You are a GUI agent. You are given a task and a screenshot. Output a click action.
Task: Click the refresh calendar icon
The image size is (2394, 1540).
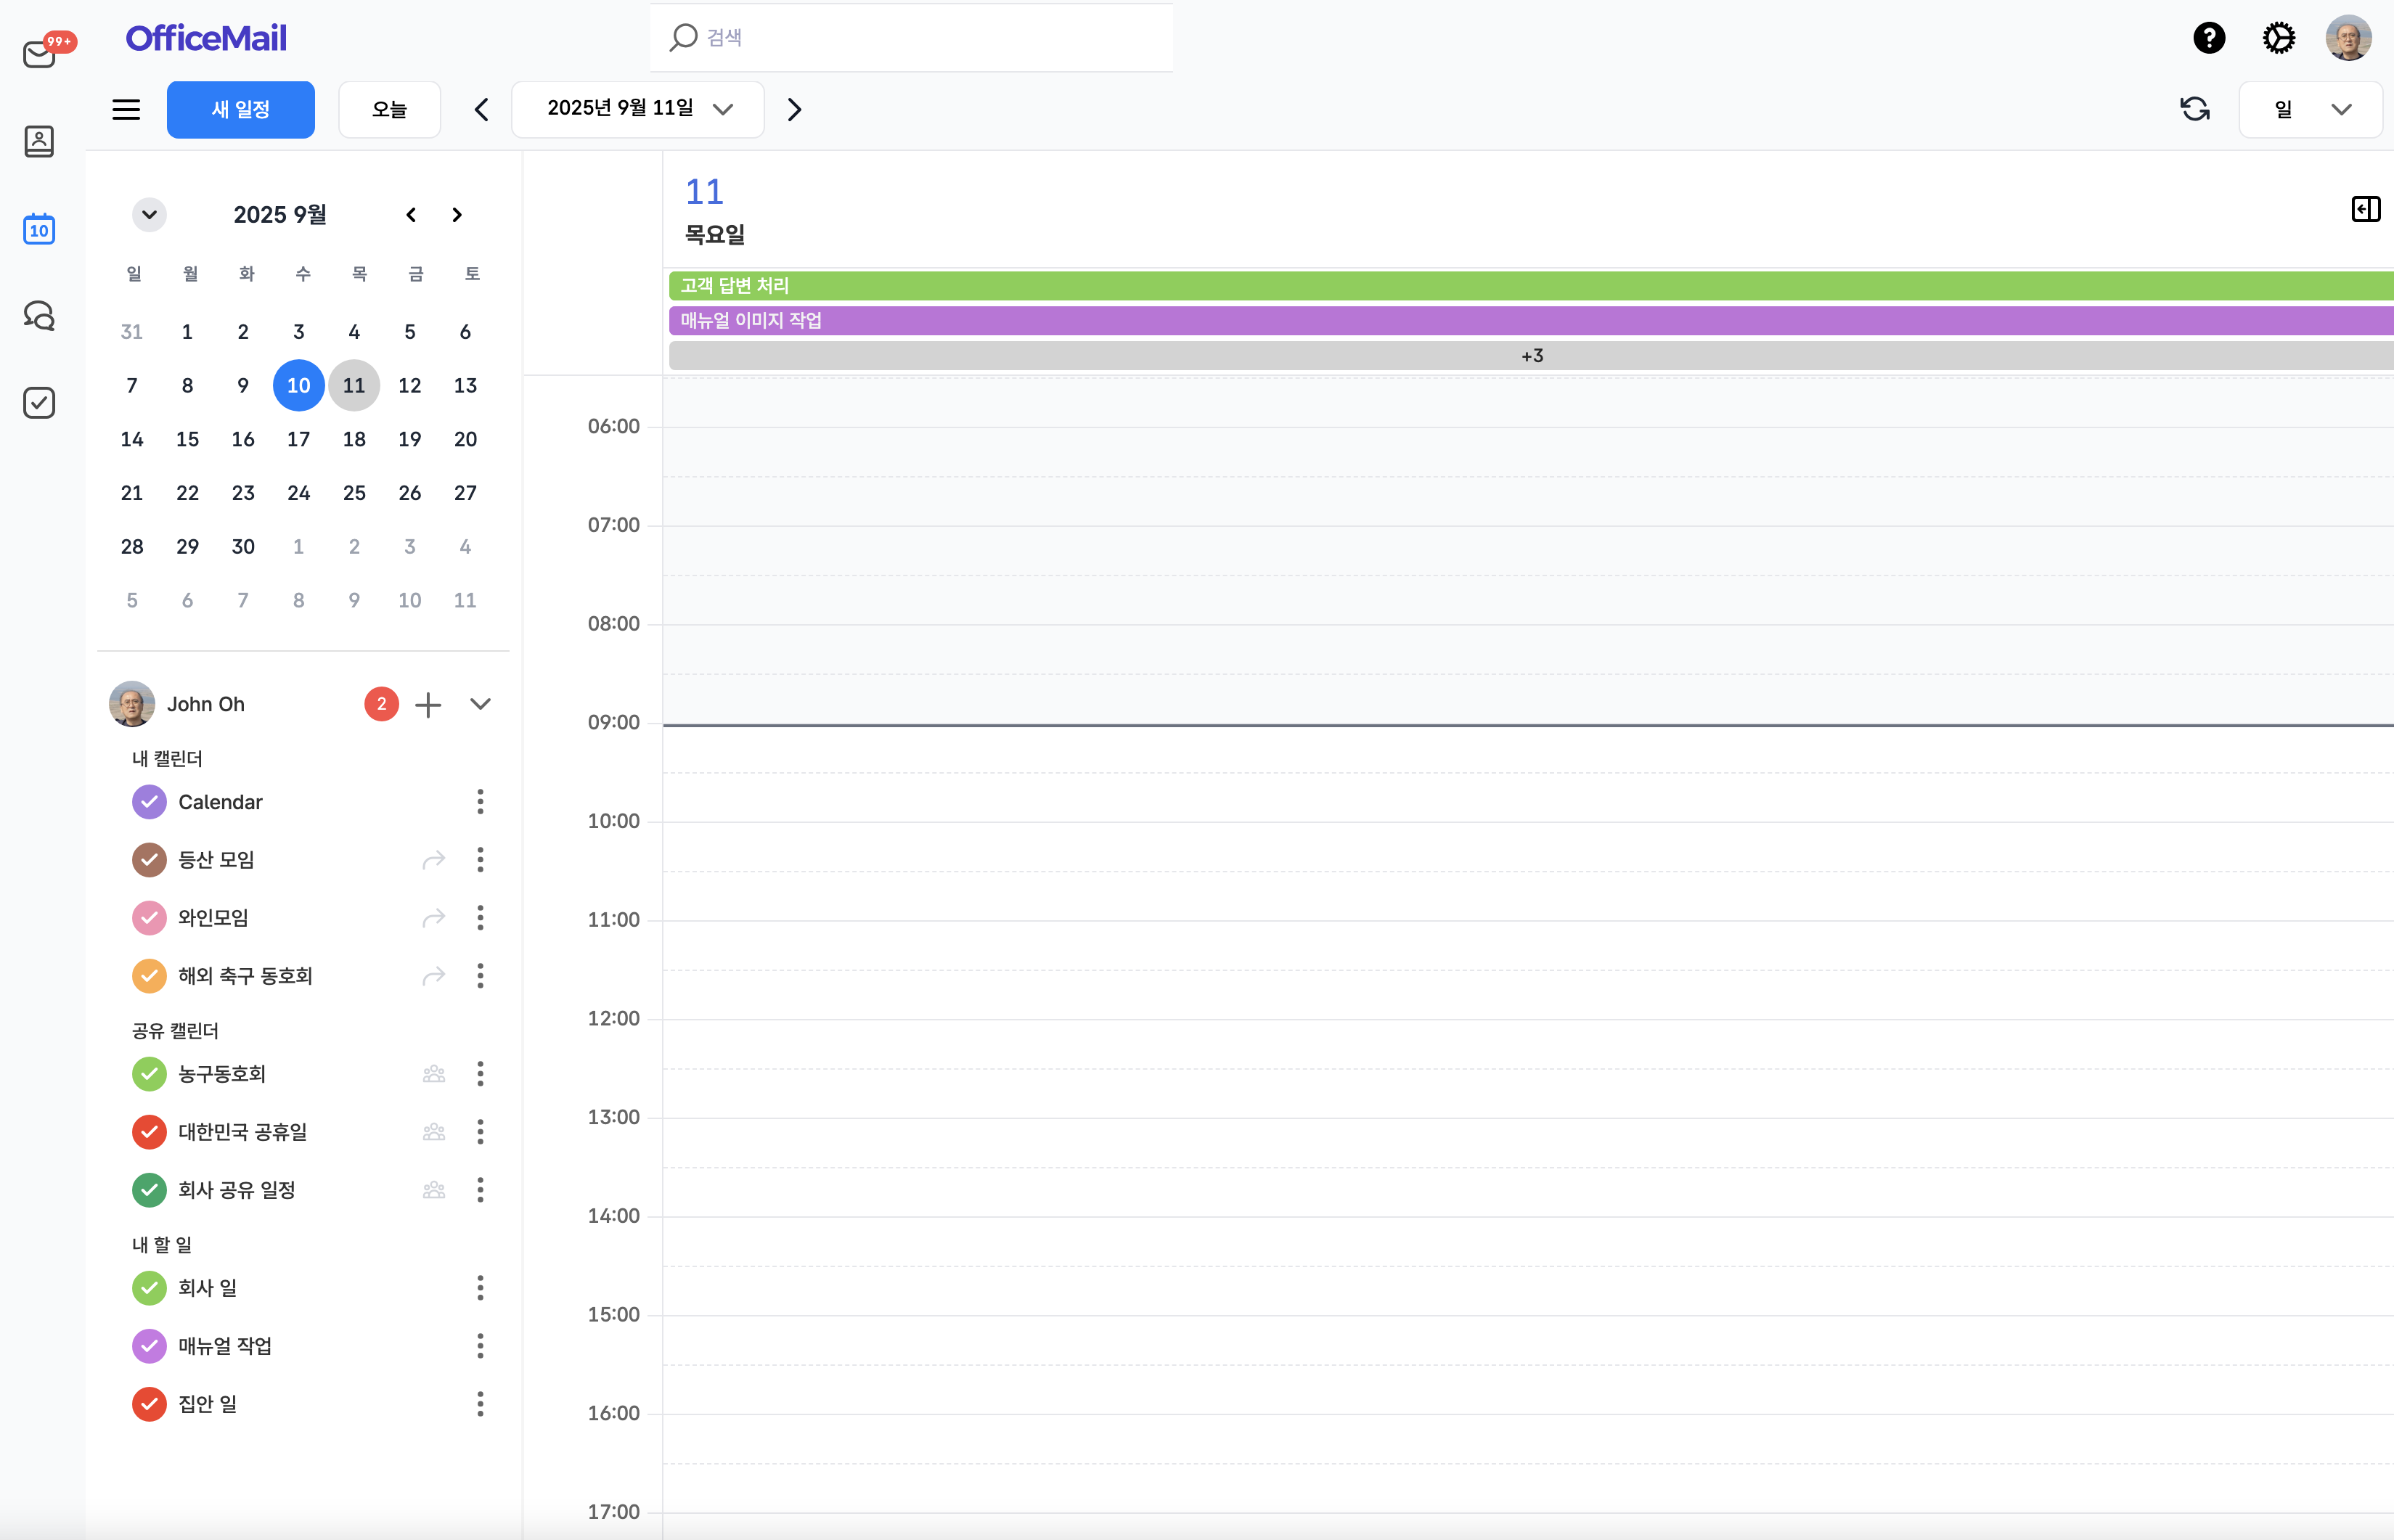(x=2194, y=109)
